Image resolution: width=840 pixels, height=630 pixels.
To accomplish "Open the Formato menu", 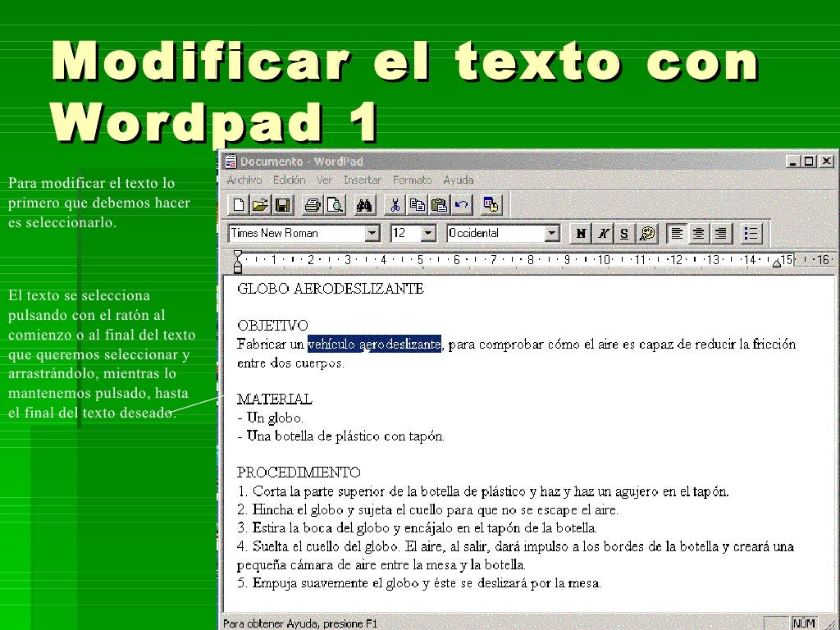I will (x=412, y=180).
